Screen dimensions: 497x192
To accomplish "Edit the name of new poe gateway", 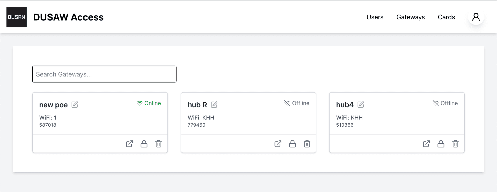I will coord(75,105).
